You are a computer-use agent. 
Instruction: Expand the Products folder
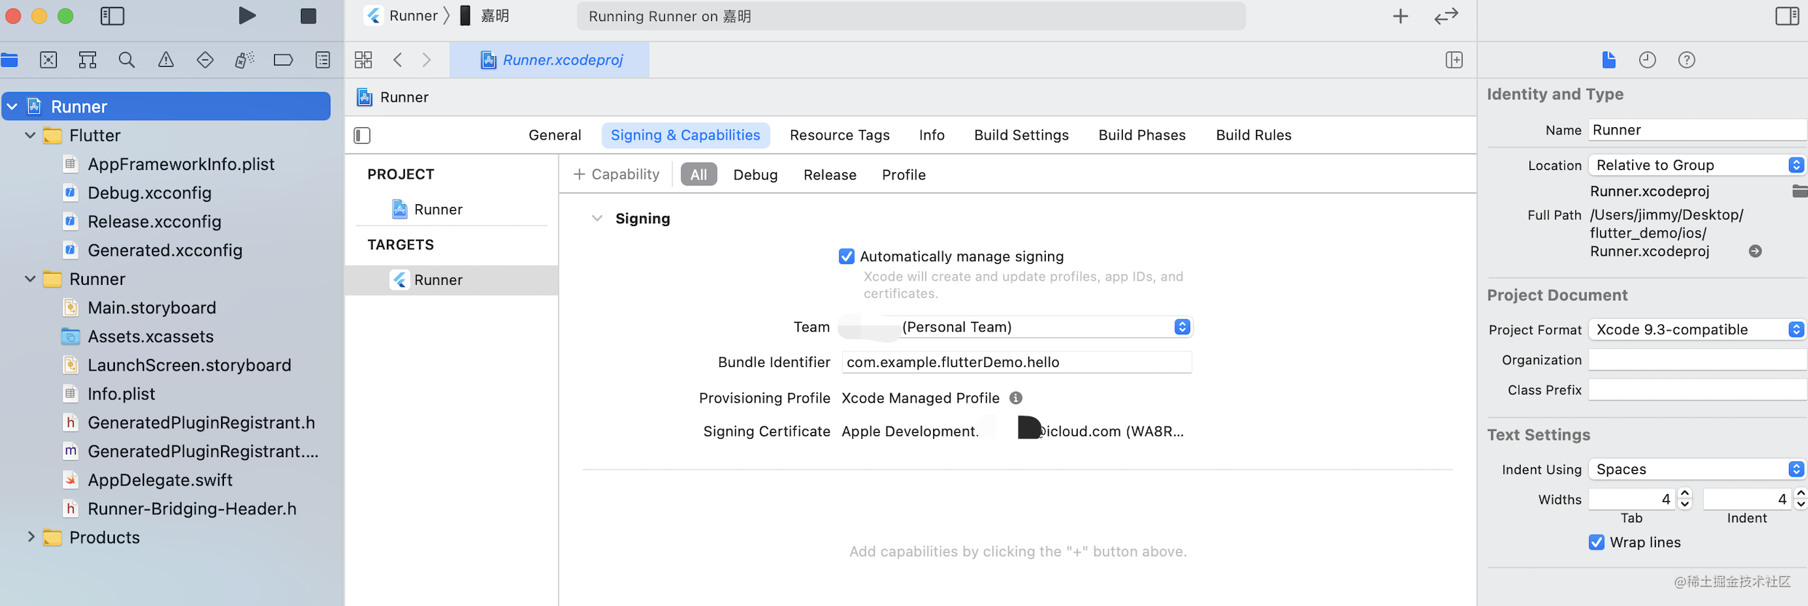click(x=31, y=536)
